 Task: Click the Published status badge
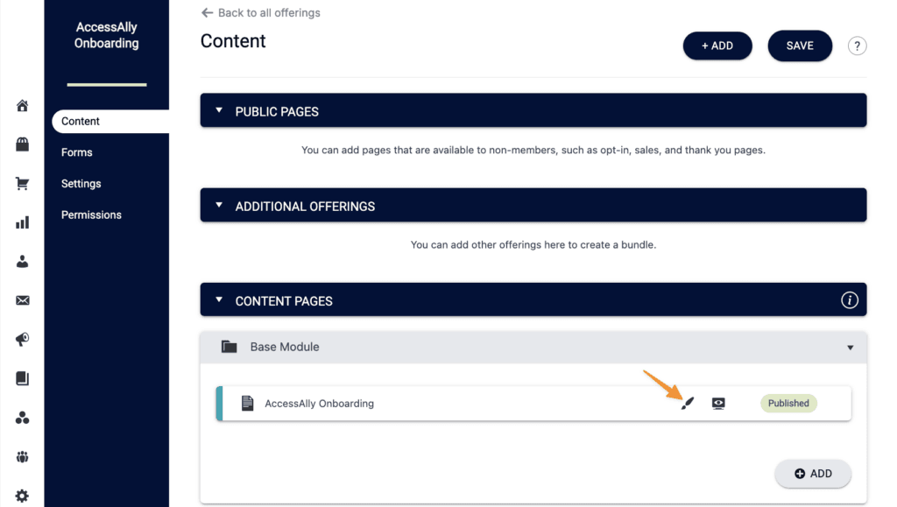[788, 404]
